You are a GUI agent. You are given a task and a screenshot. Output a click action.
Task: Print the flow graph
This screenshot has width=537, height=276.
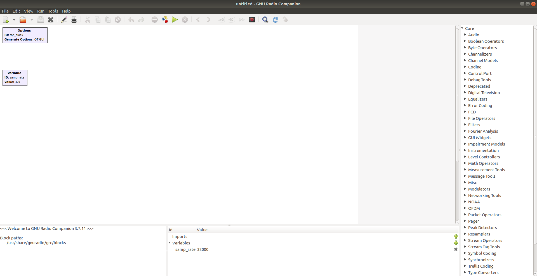click(74, 20)
